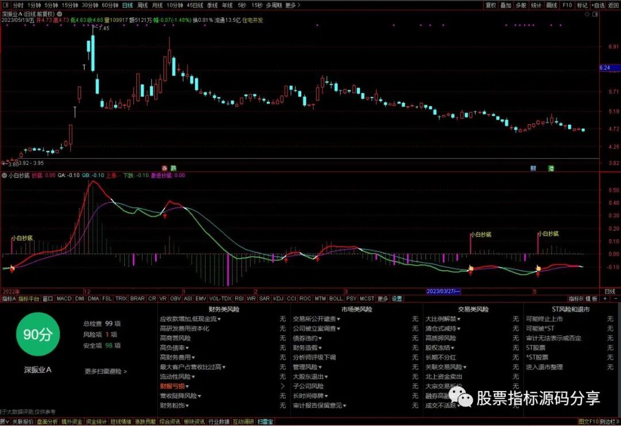This screenshot has height=426, width=621.
Task: Open the 关联报价 bottom tab
Action: [x=24, y=421]
